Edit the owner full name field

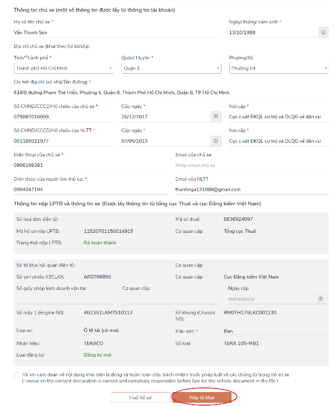pos(117,32)
